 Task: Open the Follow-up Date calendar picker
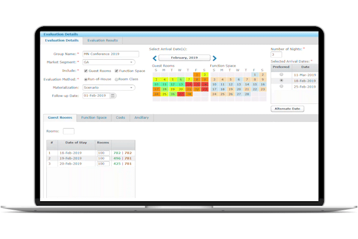coord(113,96)
